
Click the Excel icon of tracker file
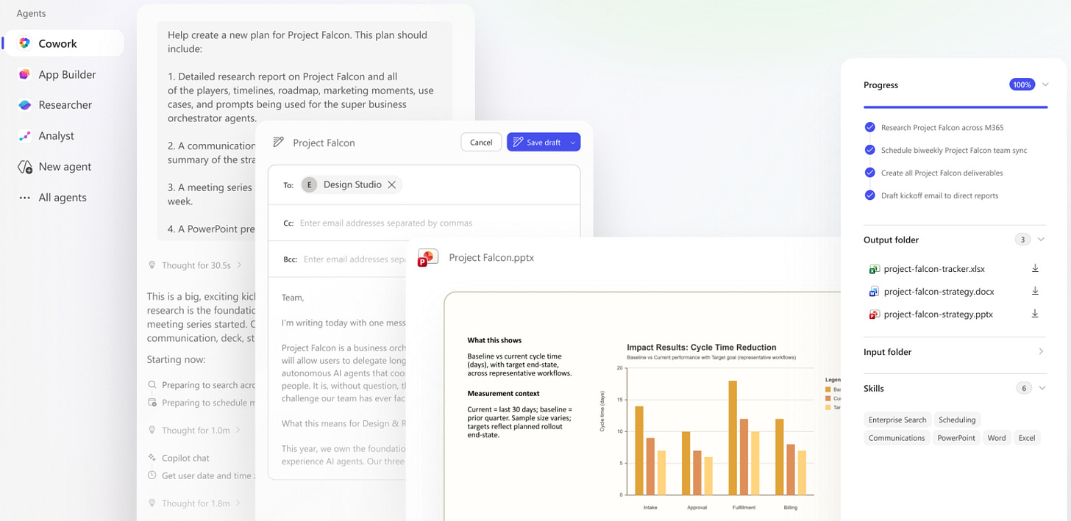(874, 269)
